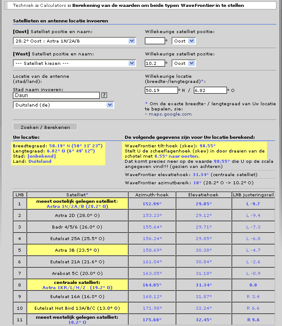Click the city name field containing Daun
The width and height of the screenshot is (282, 326).
[56, 95]
